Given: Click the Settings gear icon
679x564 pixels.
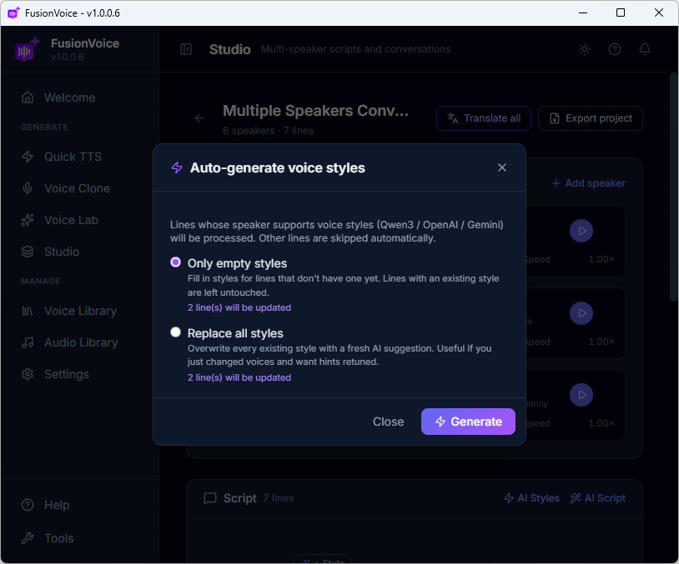Looking at the screenshot, I should 28,374.
